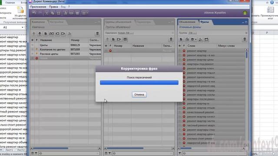This screenshot has width=278, height=156.
Task: Click the new group document icon in Группы объявлений toolbar
Action: [113, 39]
